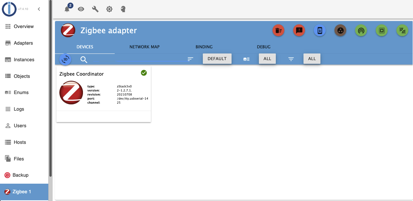This screenshot has width=413, height=201.
Task: Click the Backup red clock icon
Action: click(7, 175)
